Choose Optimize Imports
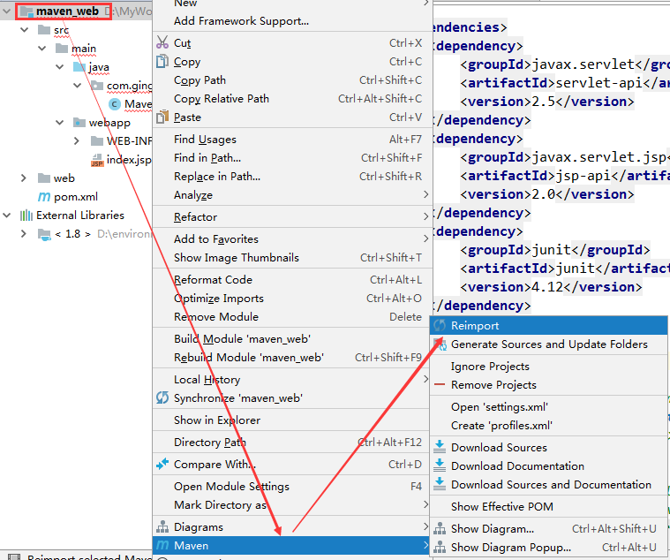Image resolution: width=670 pixels, height=560 pixels. point(292,298)
